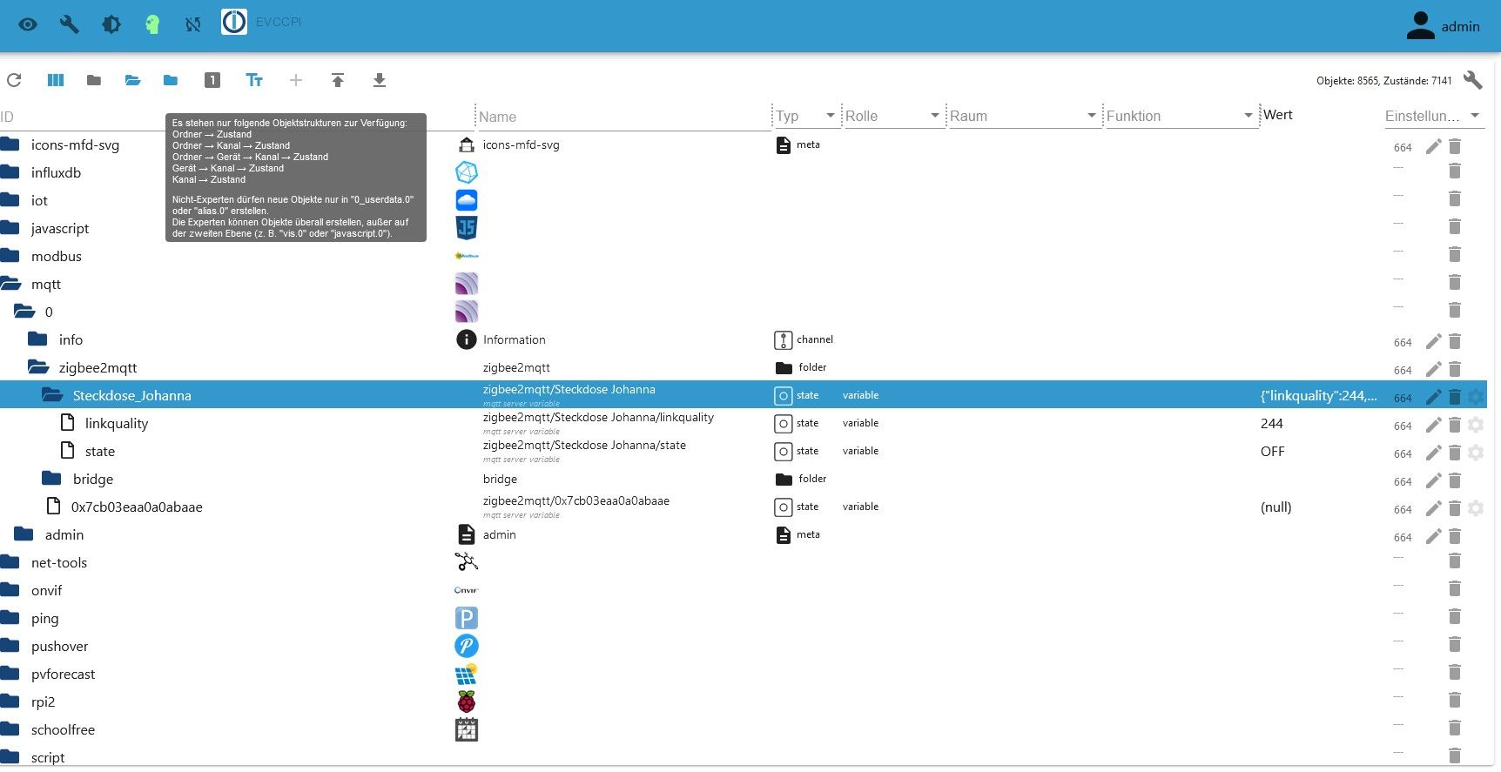The height and width of the screenshot is (772, 1501).
Task: Open custom settings gear for linkquality row
Action: 1475,425
